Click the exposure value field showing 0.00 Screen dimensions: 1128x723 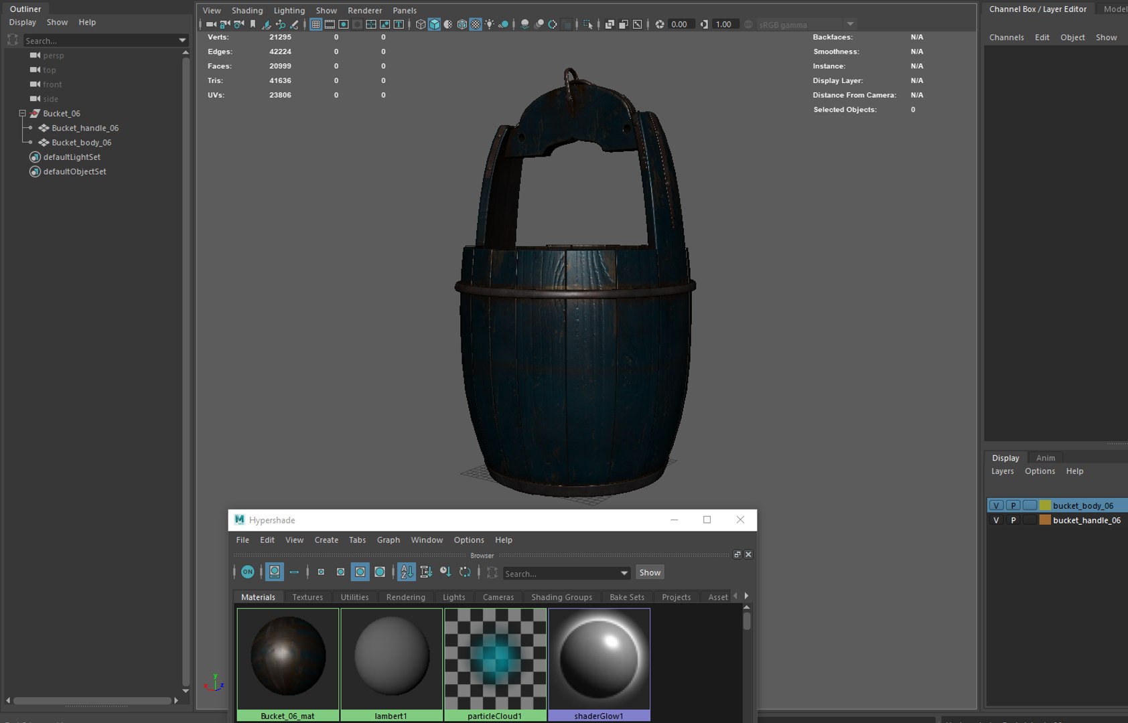point(681,24)
